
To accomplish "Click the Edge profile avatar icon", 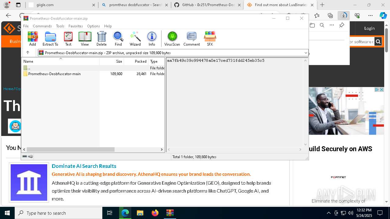I will click(6, 5).
